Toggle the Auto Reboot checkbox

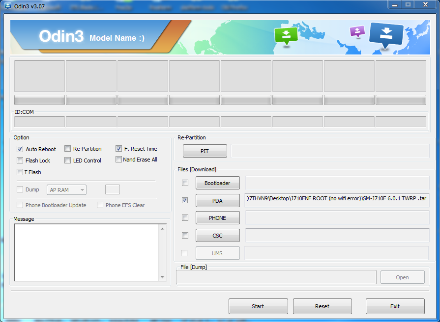pyautogui.click(x=20, y=149)
